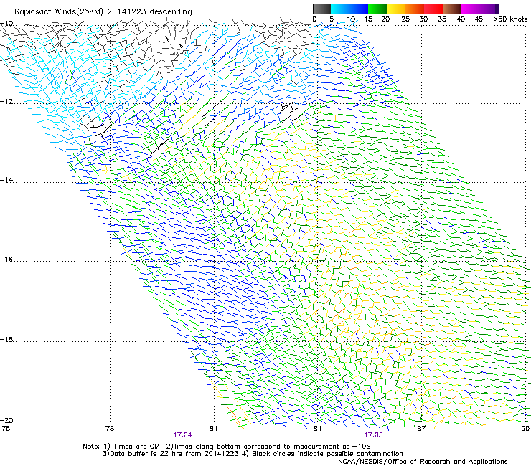
Task: Click the 'NOAA/NESDIS/Office of Research and Applications' credit
Action: click(423, 462)
